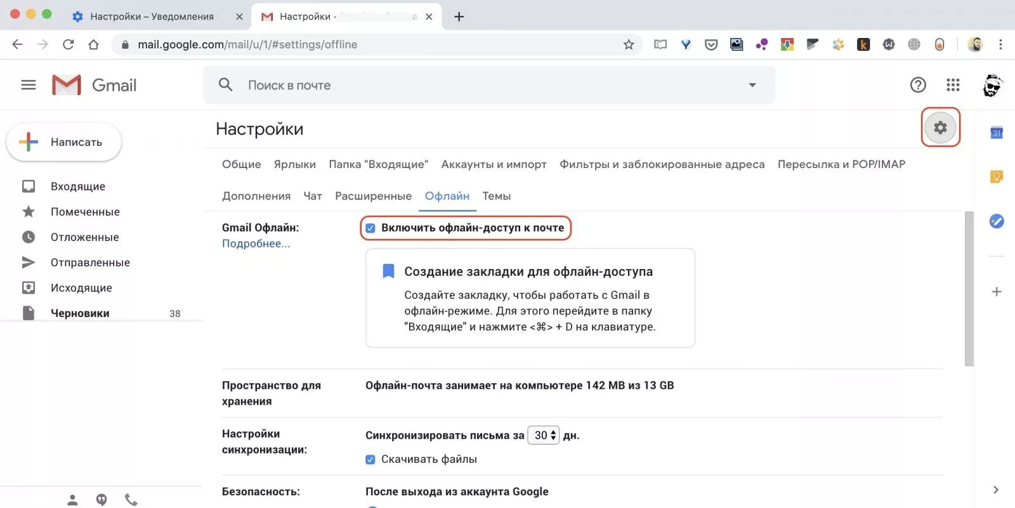Expand the search options dropdown arrow
Image resolution: width=1015 pixels, height=508 pixels.
pos(752,85)
